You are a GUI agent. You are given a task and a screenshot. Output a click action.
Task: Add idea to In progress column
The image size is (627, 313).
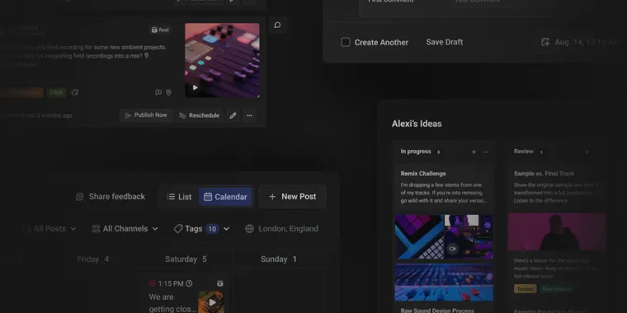coord(474,152)
